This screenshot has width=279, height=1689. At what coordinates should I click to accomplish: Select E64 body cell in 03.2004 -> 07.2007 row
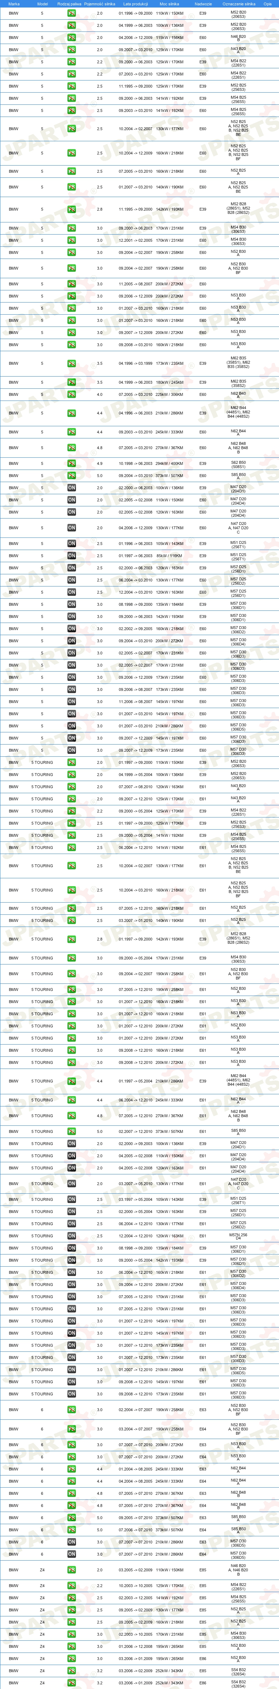coord(203,1429)
